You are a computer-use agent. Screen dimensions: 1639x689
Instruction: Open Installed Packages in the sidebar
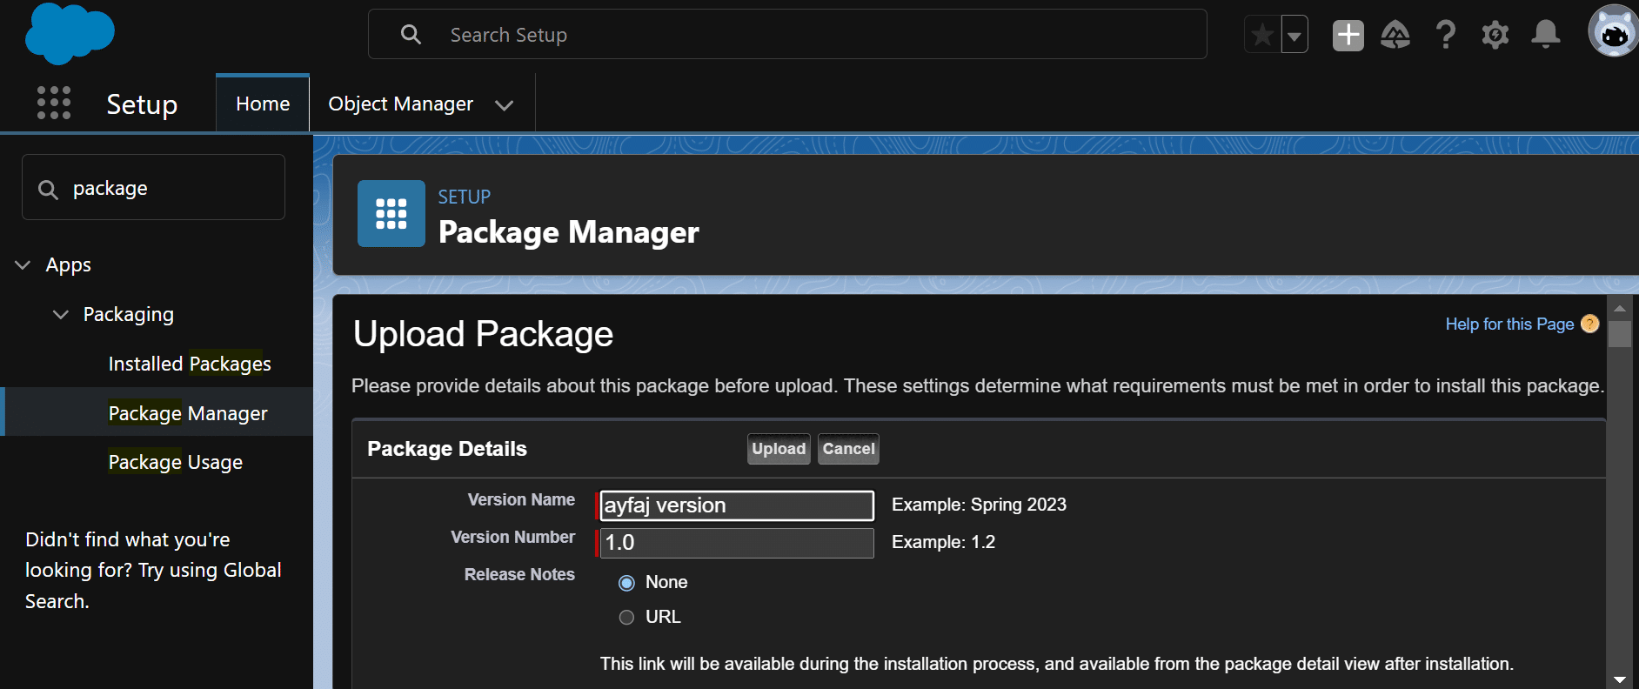(190, 364)
